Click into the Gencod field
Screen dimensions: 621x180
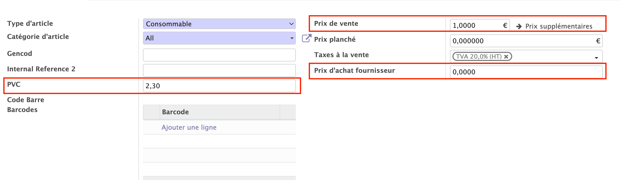coord(219,55)
